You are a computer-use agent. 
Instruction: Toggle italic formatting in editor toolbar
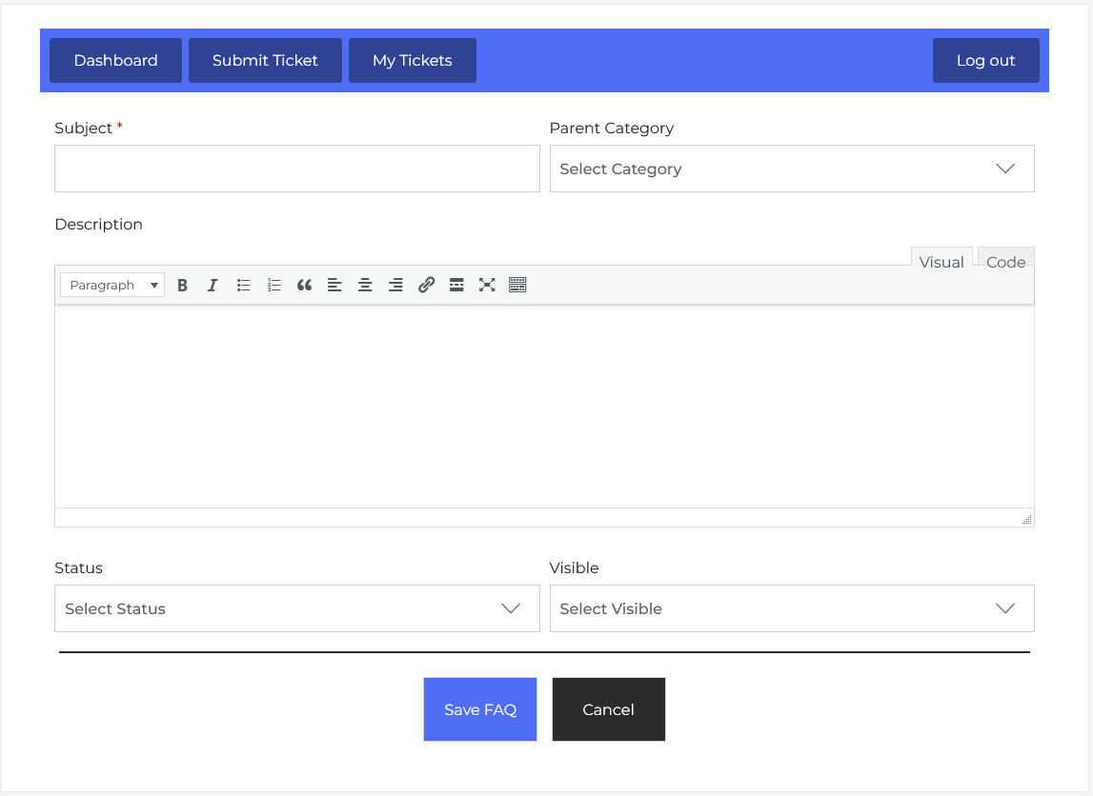point(213,285)
